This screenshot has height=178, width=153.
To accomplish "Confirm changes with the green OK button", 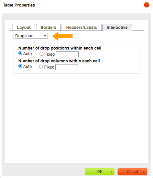I will [x=100, y=172].
